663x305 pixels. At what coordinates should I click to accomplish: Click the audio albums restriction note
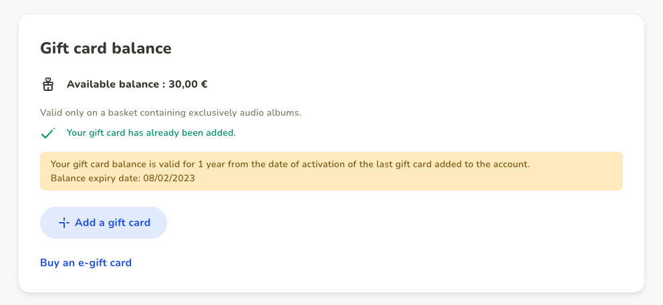point(171,113)
